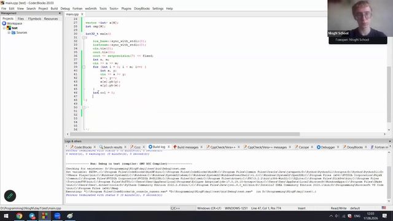Open the View menu
This screenshot has height=221, width=393.
pyautogui.click(x=20, y=9)
